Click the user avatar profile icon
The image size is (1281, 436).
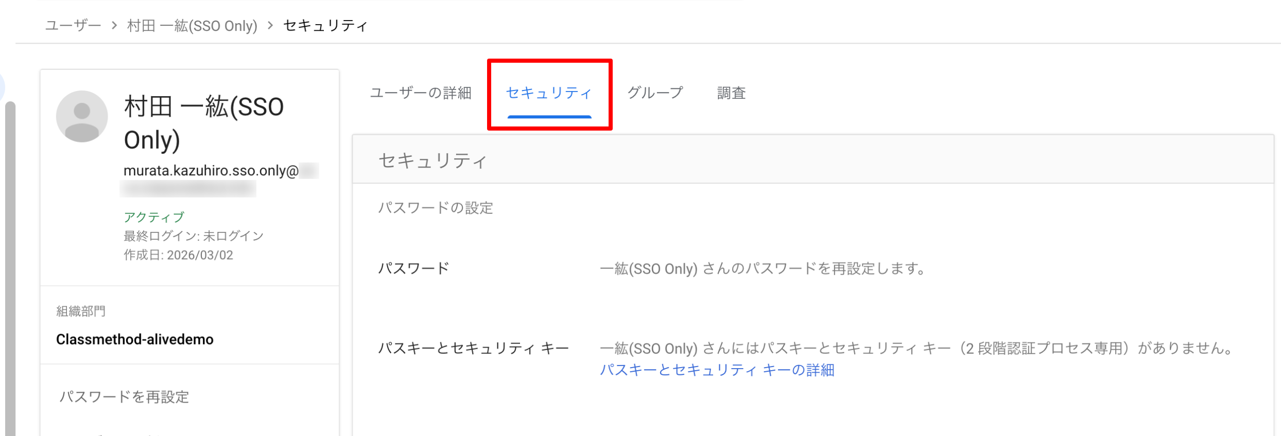pyautogui.click(x=82, y=116)
